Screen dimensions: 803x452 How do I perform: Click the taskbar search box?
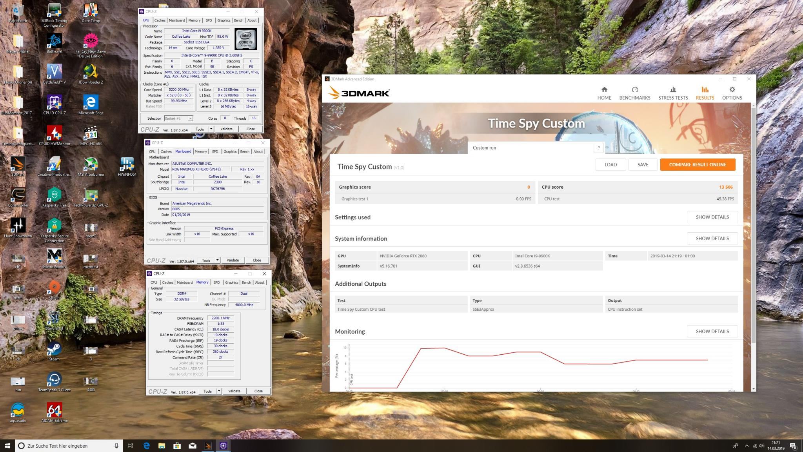69,446
